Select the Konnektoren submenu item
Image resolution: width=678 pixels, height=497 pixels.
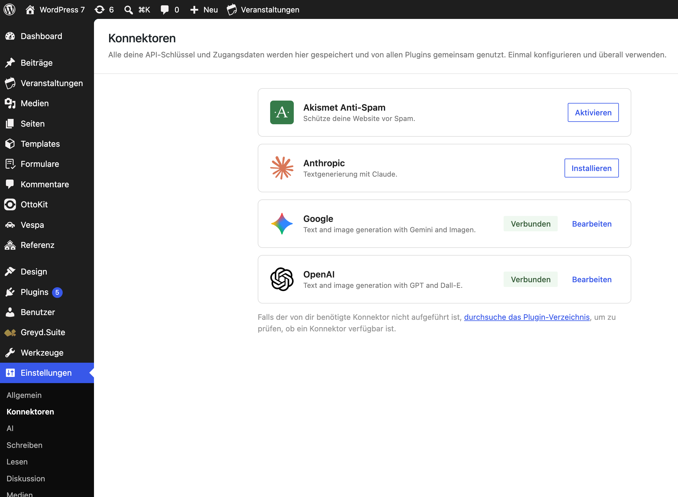[30, 412]
